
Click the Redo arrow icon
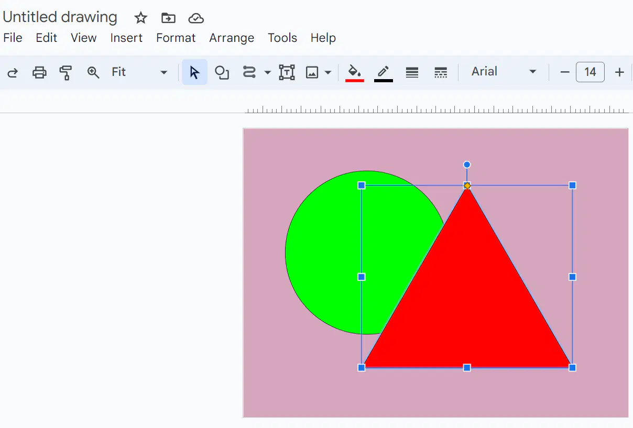pos(13,72)
